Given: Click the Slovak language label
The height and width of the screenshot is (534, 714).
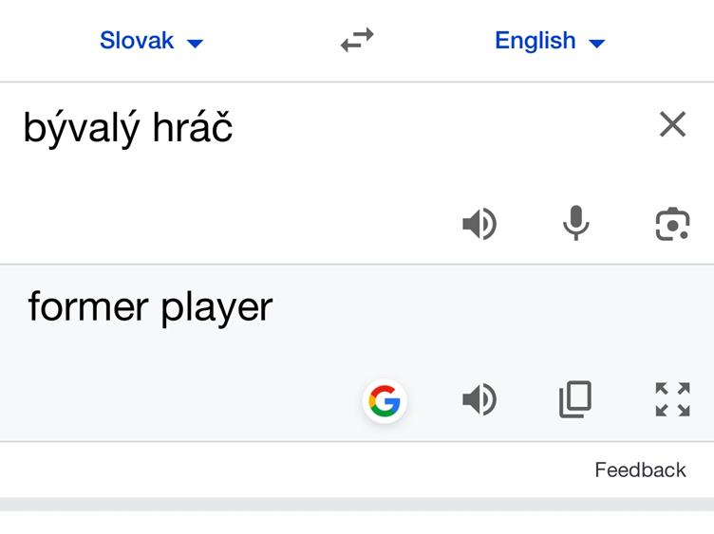Looking at the screenshot, I should (137, 41).
